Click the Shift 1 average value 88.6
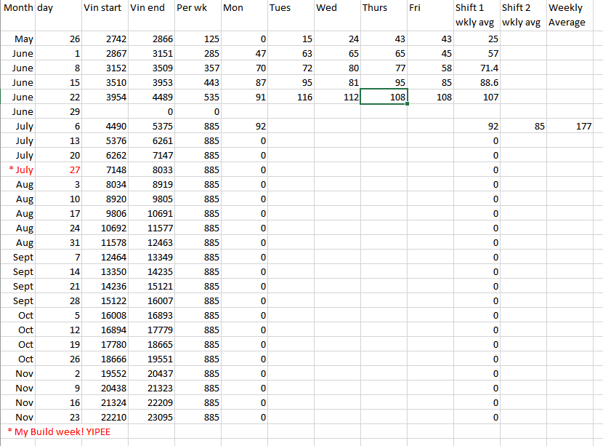This screenshot has height=446, width=603. [x=477, y=82]
